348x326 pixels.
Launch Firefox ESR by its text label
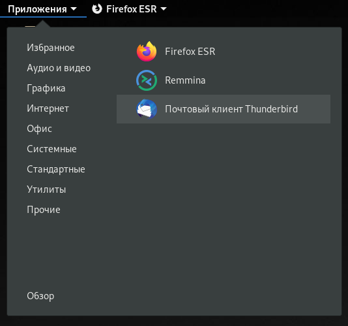pos(190,52)
